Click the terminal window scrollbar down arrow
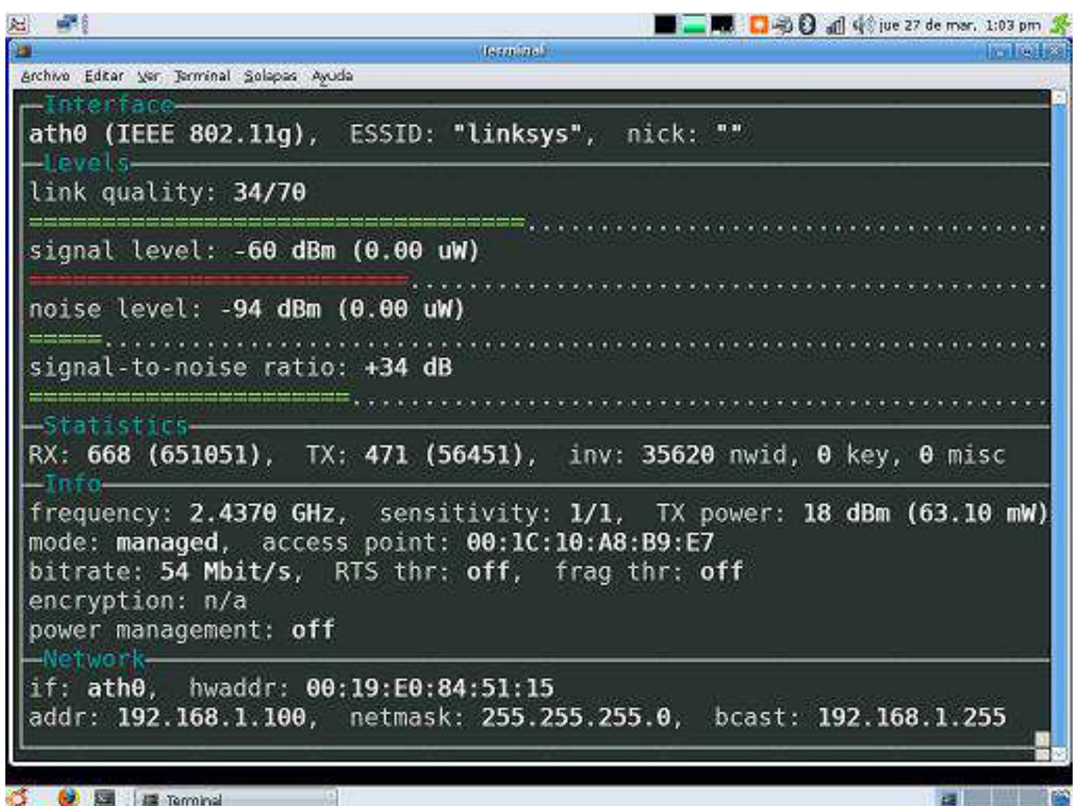Viewport: 1084px width, 806px height. 1059,753
